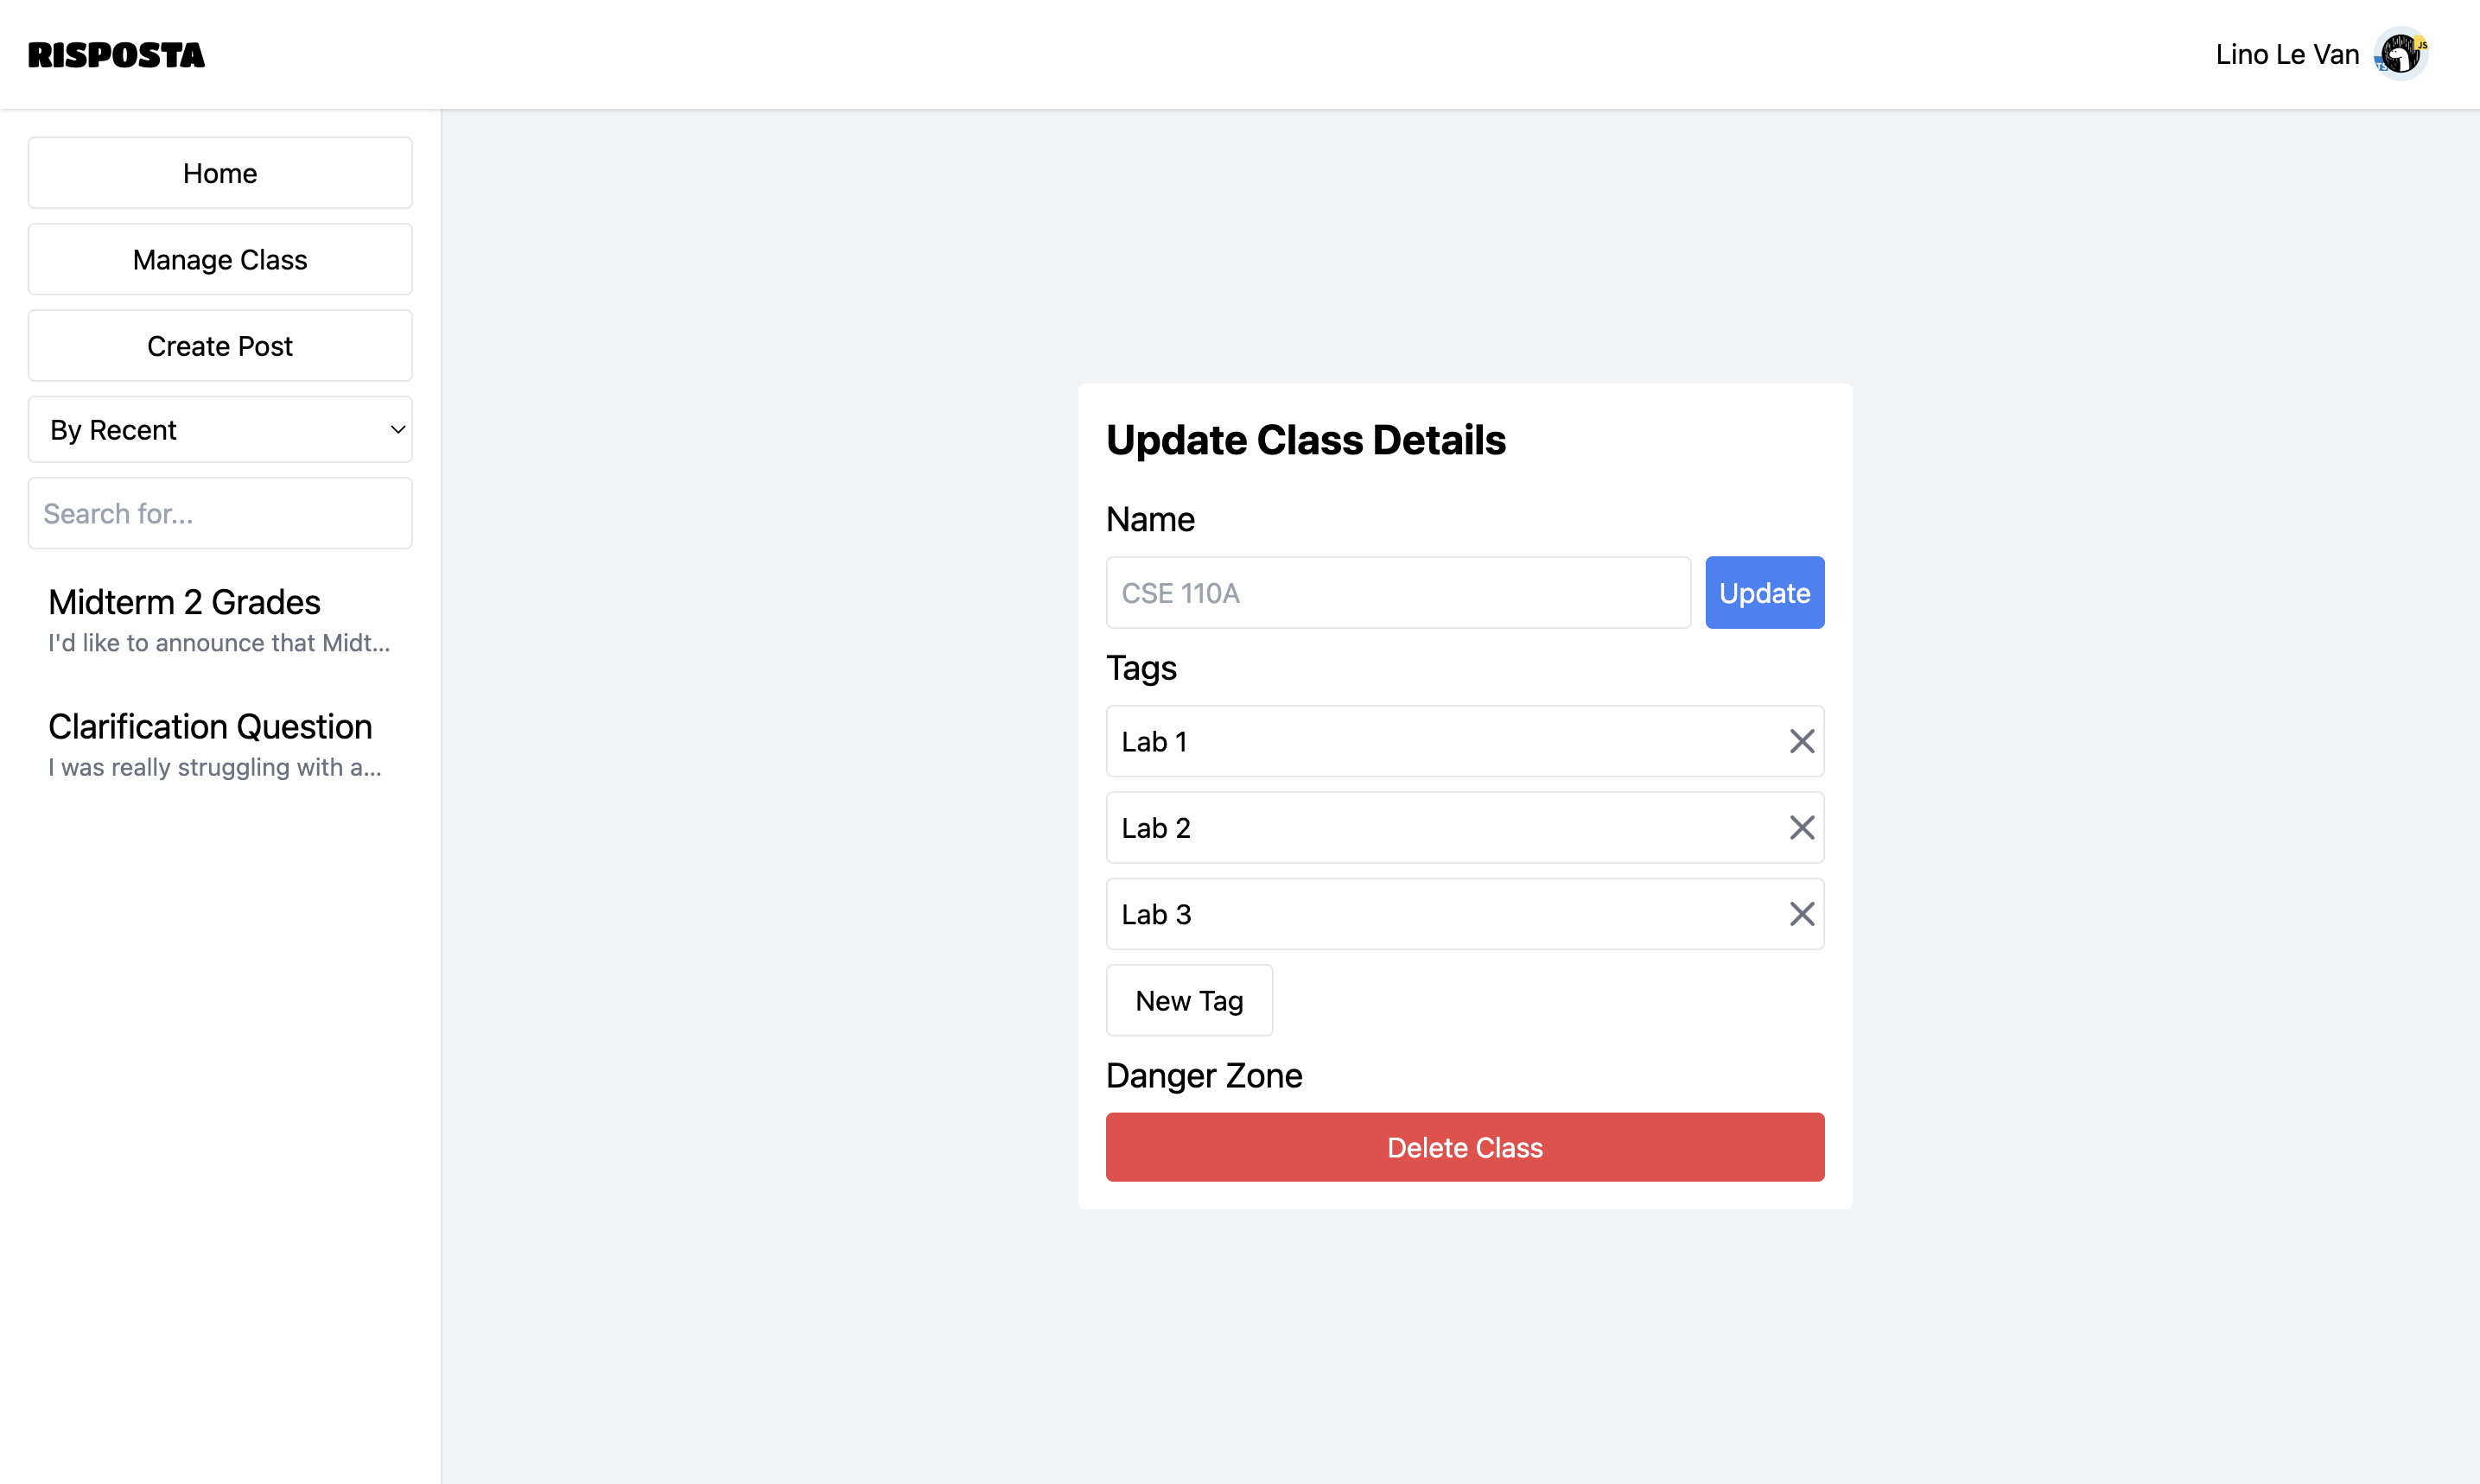Click the X next to Lab 3
This screenshot has width=2480, height=1484.
[1801, 914]
